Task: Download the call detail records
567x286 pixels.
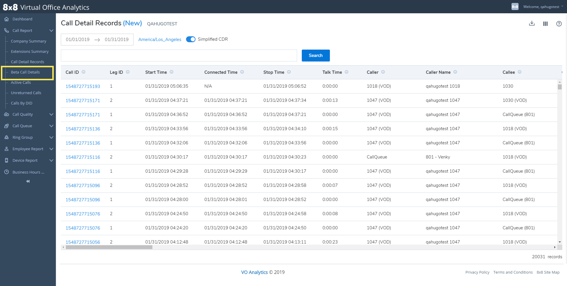Action: [x=532, y=23]
